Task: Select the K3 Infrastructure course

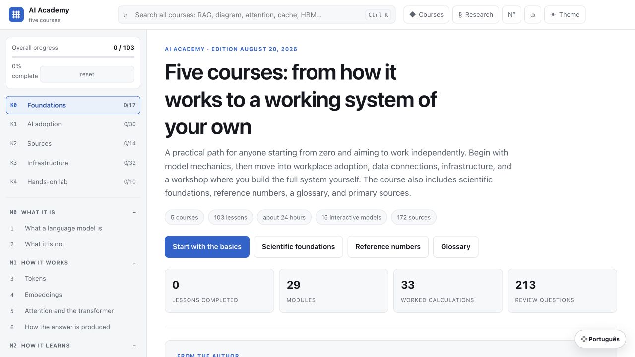Action: click(x=73, y=163)
